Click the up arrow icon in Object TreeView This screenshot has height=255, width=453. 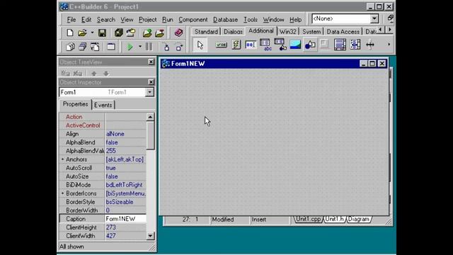[x=93, y=74]
